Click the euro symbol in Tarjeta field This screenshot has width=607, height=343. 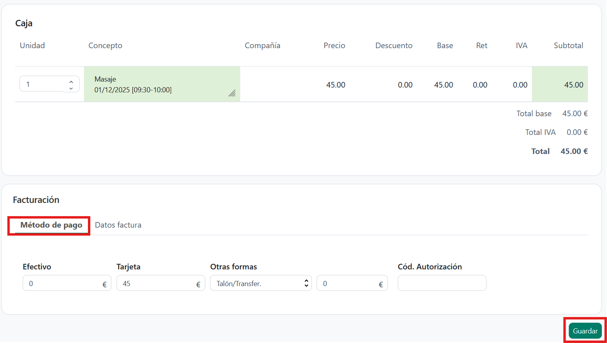pyautogui.click(x=198, y=285)
